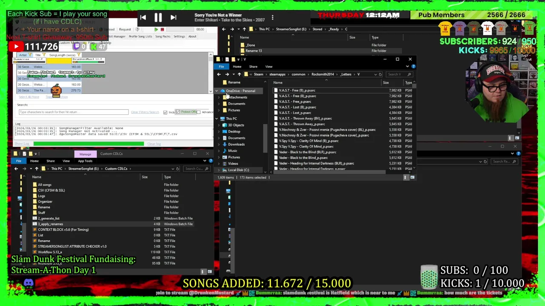545x306 pixels.
Task: Switch V window to details view icon
Action: [x=406, y=177]
